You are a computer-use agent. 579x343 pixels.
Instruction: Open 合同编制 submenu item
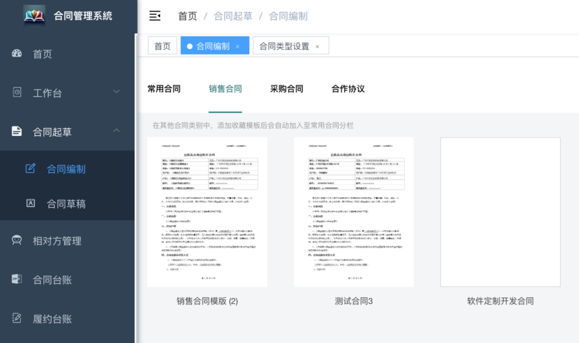click(x=67, y=169)
